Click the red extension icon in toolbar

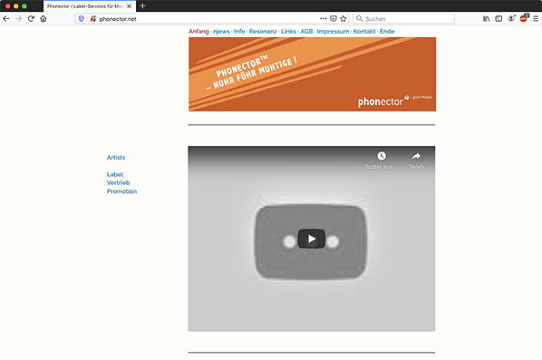click(524, 18)
